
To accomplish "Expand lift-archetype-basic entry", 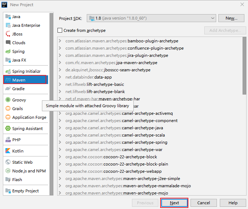I will [x=60, y=84].
